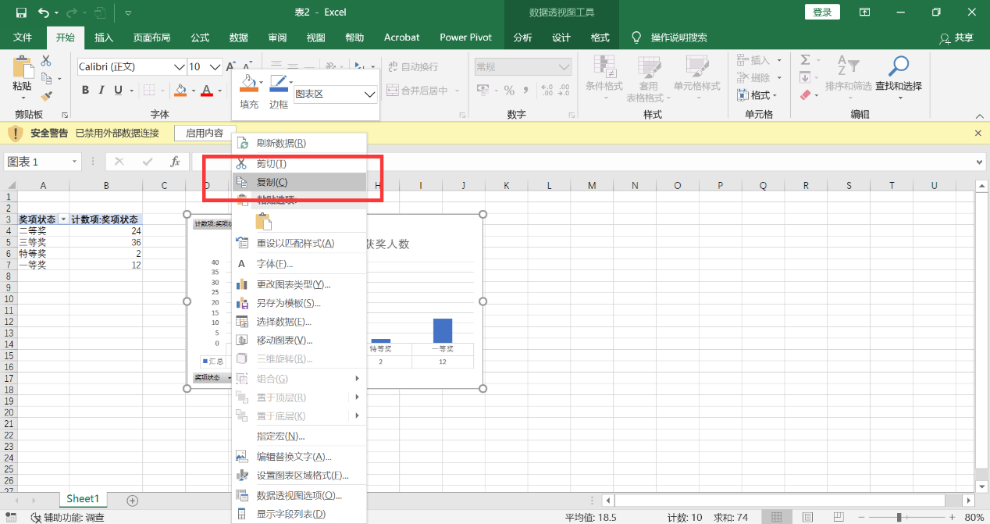Viewport: 990px width, 524px height.
Task: Open the 查找和选择 magnifier icon
Action: 897,66
